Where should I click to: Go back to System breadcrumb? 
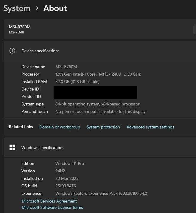point(17,8)
